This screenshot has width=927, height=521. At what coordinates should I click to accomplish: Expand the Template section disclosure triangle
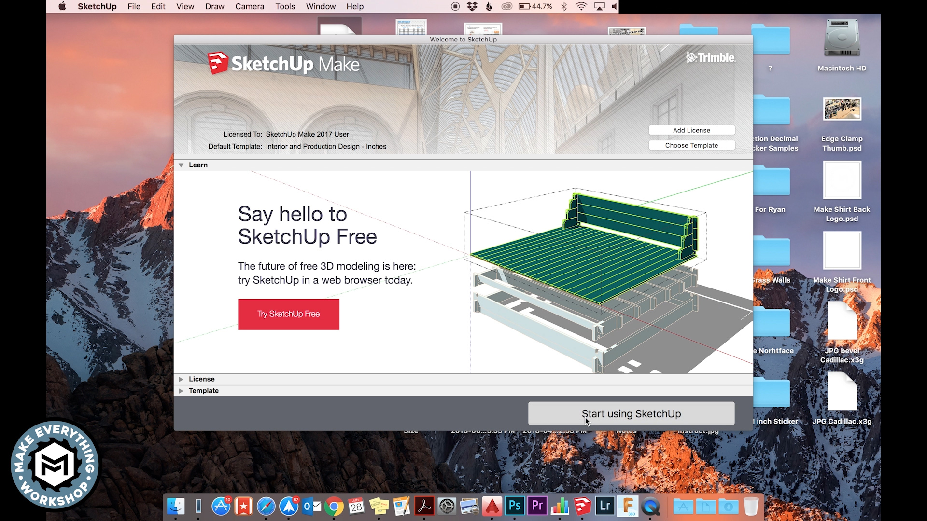pos(182,391)
